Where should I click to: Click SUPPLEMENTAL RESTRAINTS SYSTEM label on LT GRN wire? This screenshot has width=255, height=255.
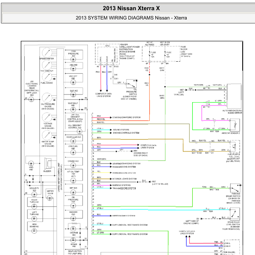pos(130,234)
